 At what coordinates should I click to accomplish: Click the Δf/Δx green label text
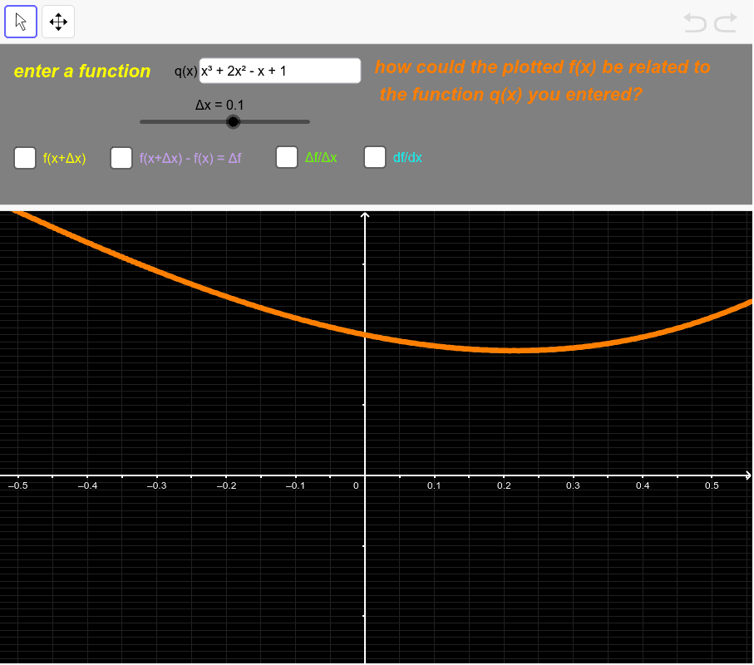coord(321,157)
